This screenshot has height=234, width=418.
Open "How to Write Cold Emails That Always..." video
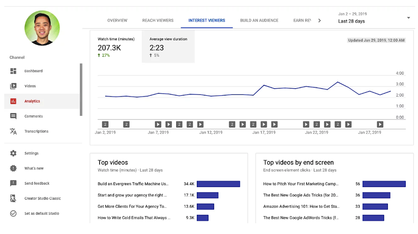[x=134, y=218]
